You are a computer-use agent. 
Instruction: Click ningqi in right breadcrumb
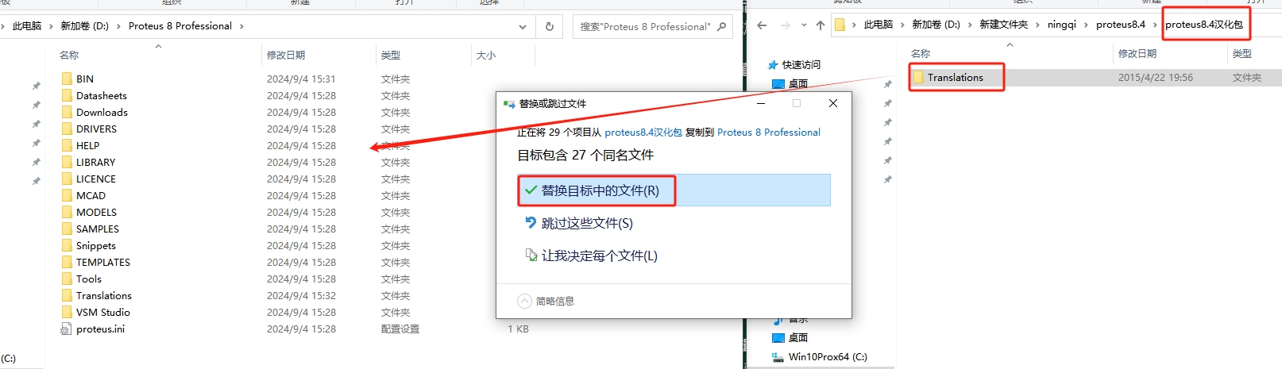pyautogui.click(x=1061, y=25)
